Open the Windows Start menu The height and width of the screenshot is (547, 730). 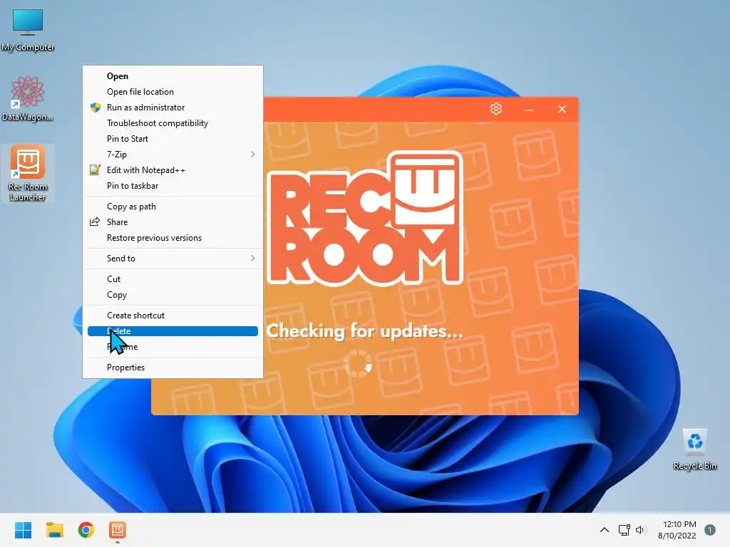(x=23, y=530)
